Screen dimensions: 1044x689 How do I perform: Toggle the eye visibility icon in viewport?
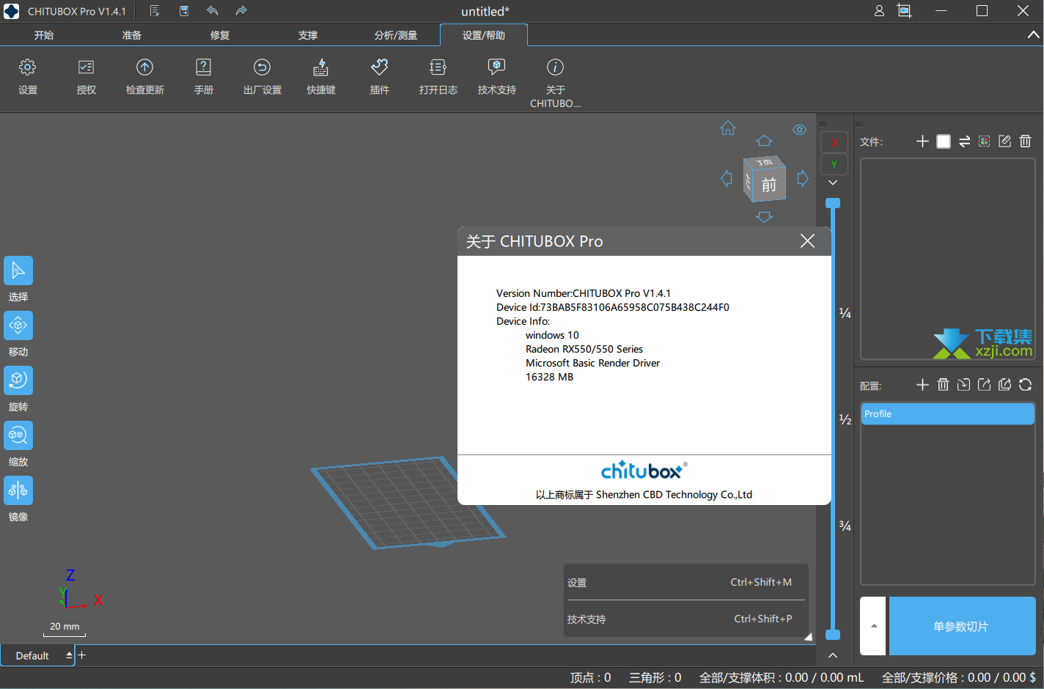pos(800,130)
